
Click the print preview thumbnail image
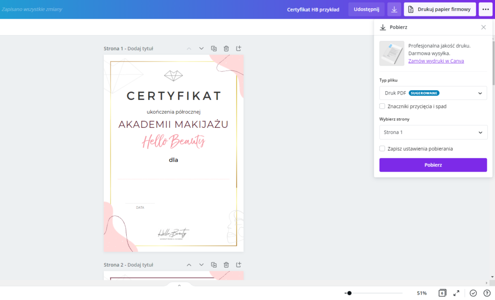[x=392, y=53]
